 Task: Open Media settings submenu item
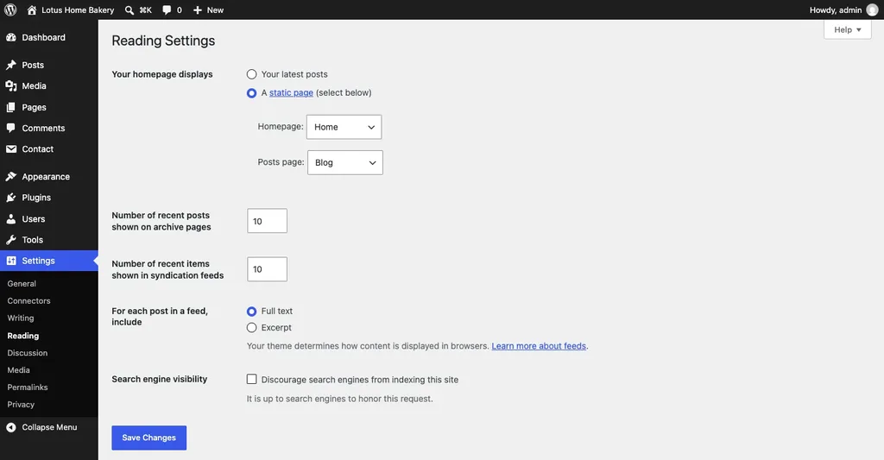point(19,369)
